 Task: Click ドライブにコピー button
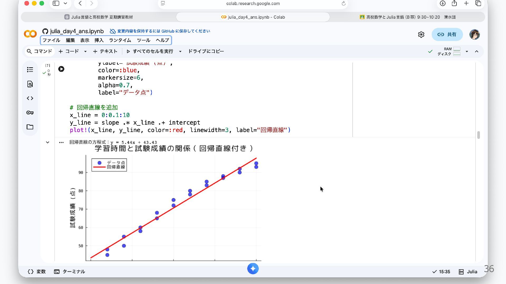click(206, 51)
